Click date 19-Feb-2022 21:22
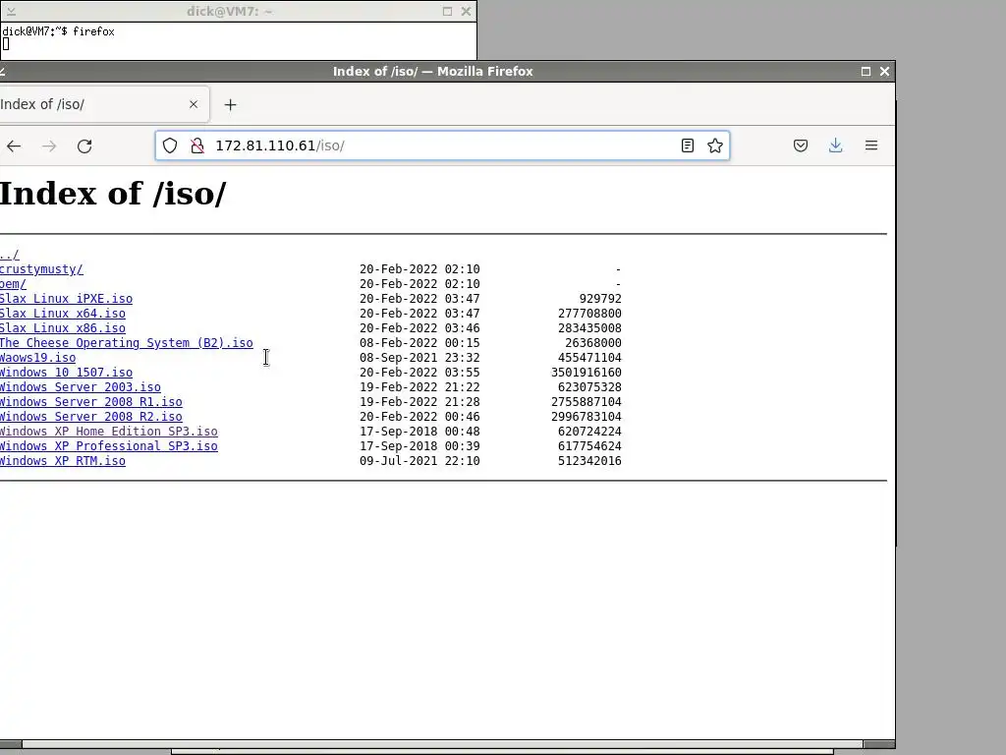 click(x=419, y=387)
